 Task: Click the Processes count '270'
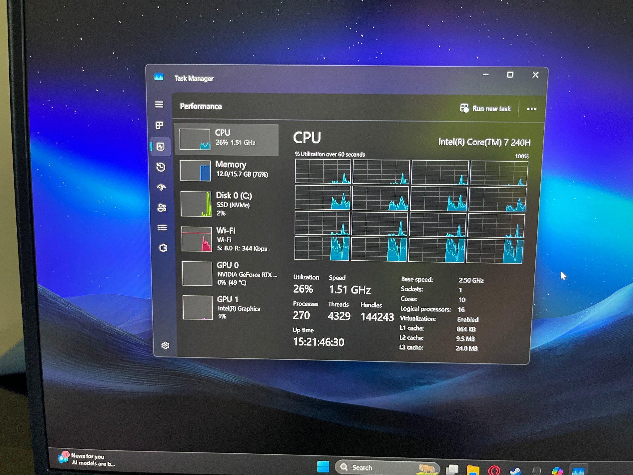tap(301, 315)
